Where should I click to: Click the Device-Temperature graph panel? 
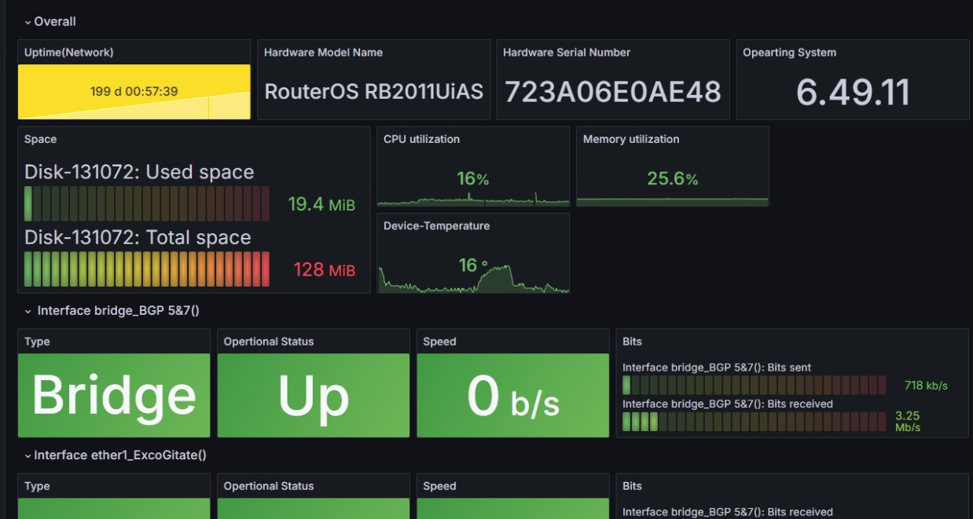[x=472, y=275]
